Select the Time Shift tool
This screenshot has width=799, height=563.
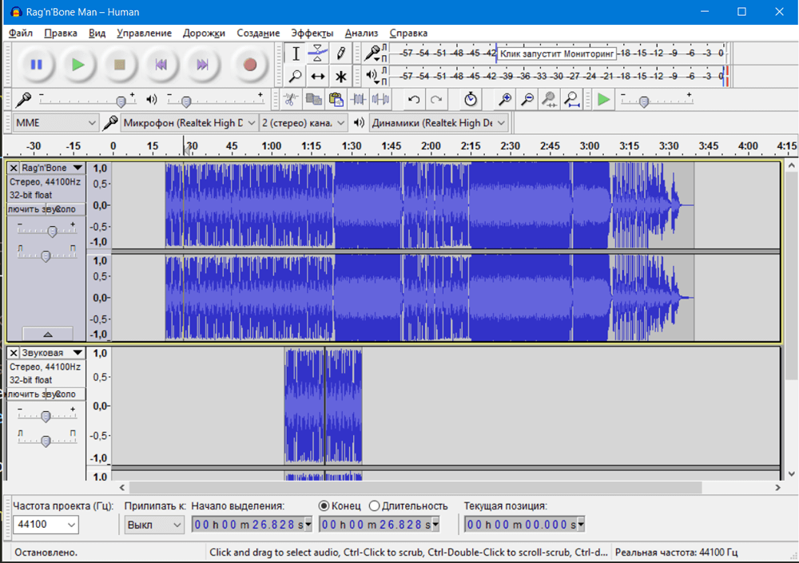click(x=318, y=77)
